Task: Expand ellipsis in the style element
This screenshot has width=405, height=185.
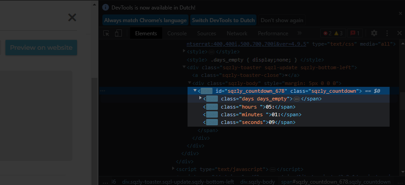Action: tap(212, 52)
